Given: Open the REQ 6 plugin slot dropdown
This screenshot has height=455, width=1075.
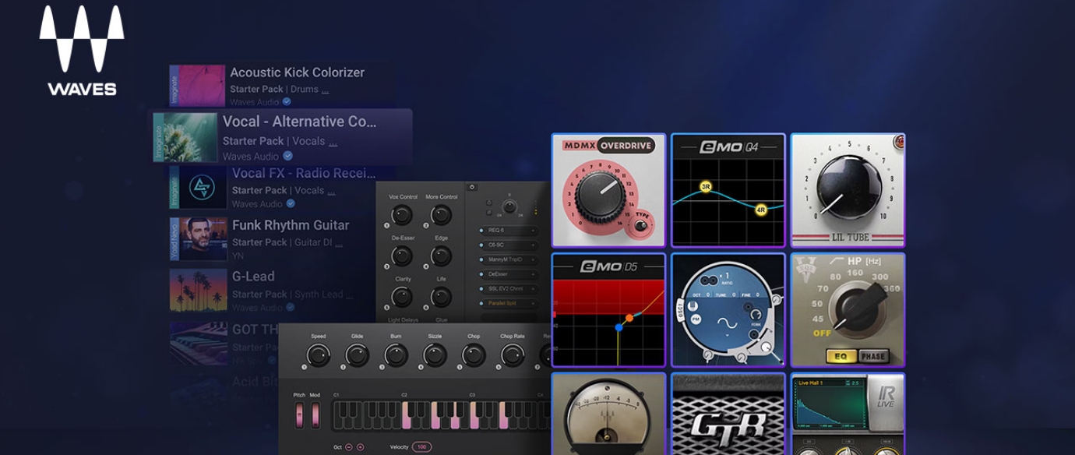Looking at the screenshot, I should coord(509,231).
